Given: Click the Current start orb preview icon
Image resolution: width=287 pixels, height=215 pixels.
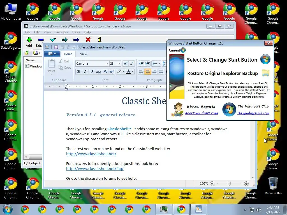Looking at the screenshot, I should [x=183, y=50].
